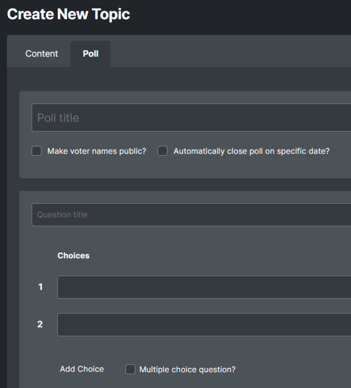
Task: Click the Poll title input field
Action: (x=192, y=117)
